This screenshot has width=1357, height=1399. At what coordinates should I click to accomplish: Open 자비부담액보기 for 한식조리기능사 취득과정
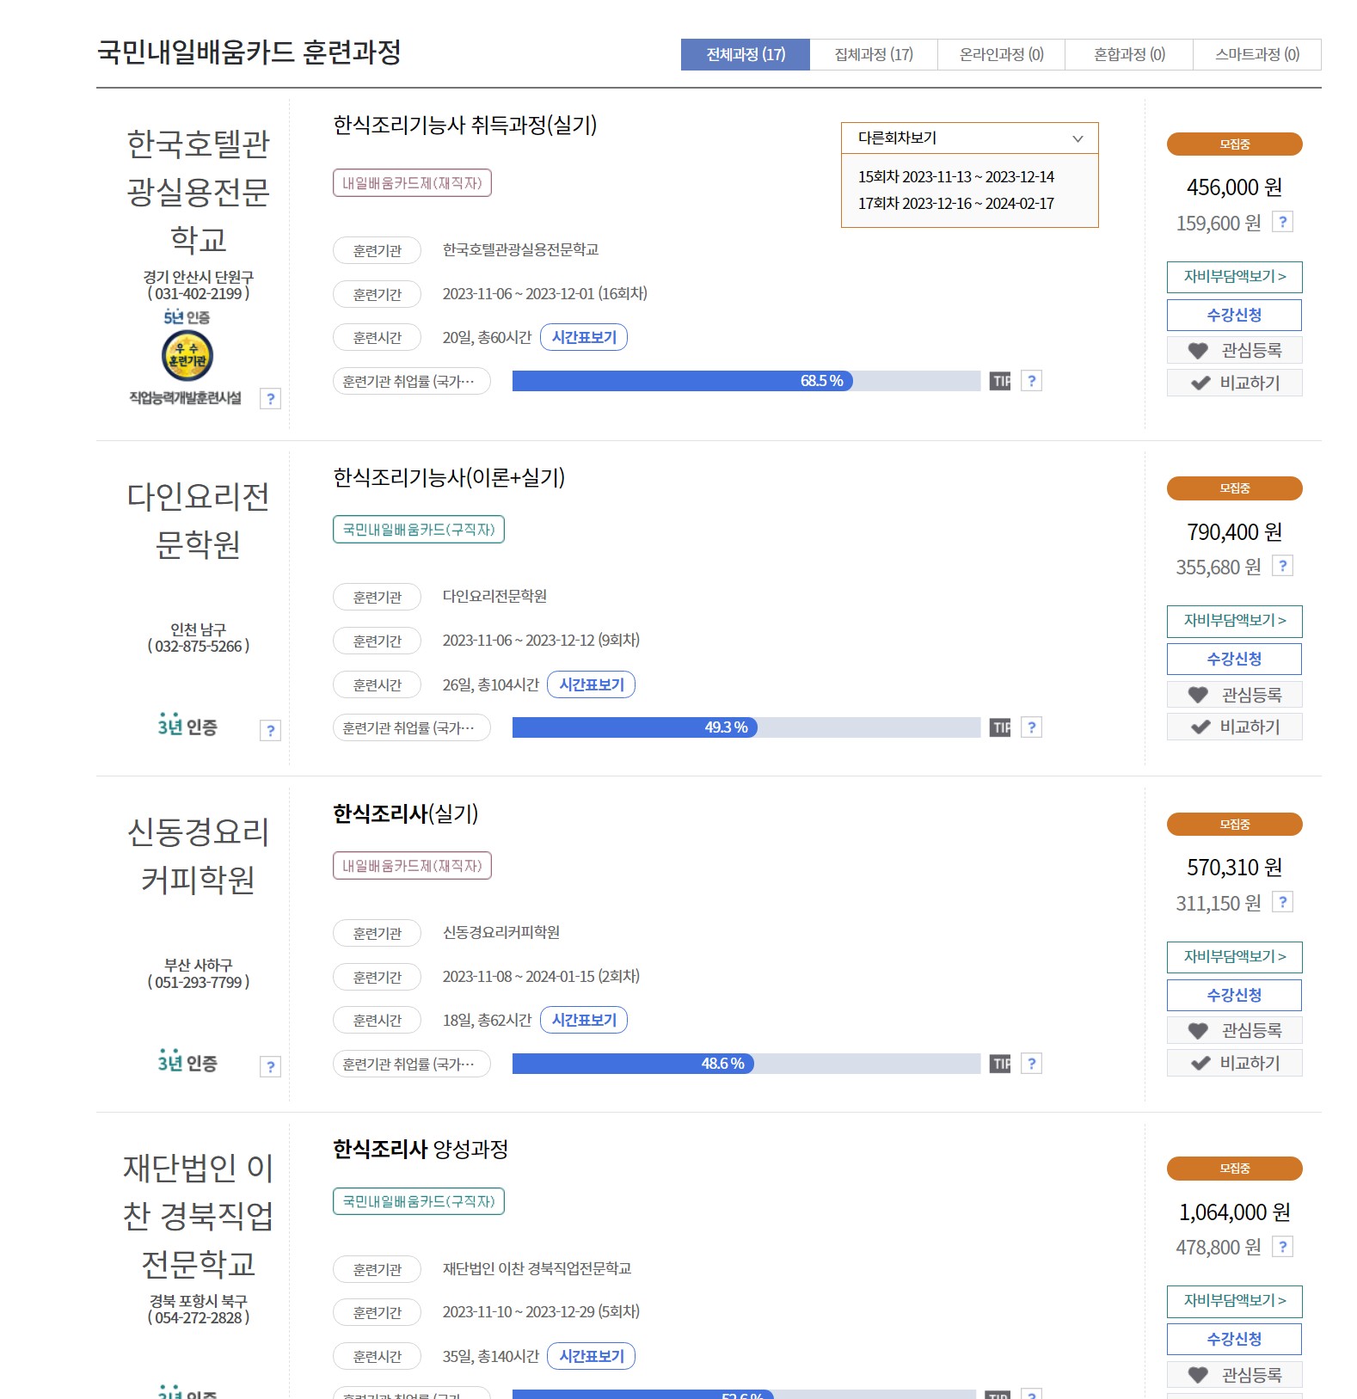pyautogui.click(x=1235, y=277)
